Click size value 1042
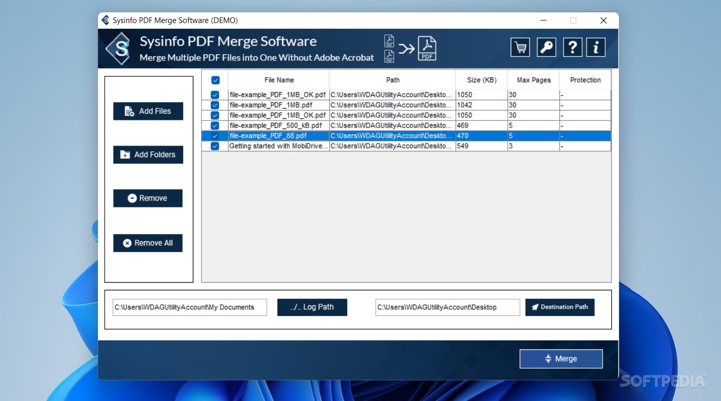 click(x=465, y=105)
